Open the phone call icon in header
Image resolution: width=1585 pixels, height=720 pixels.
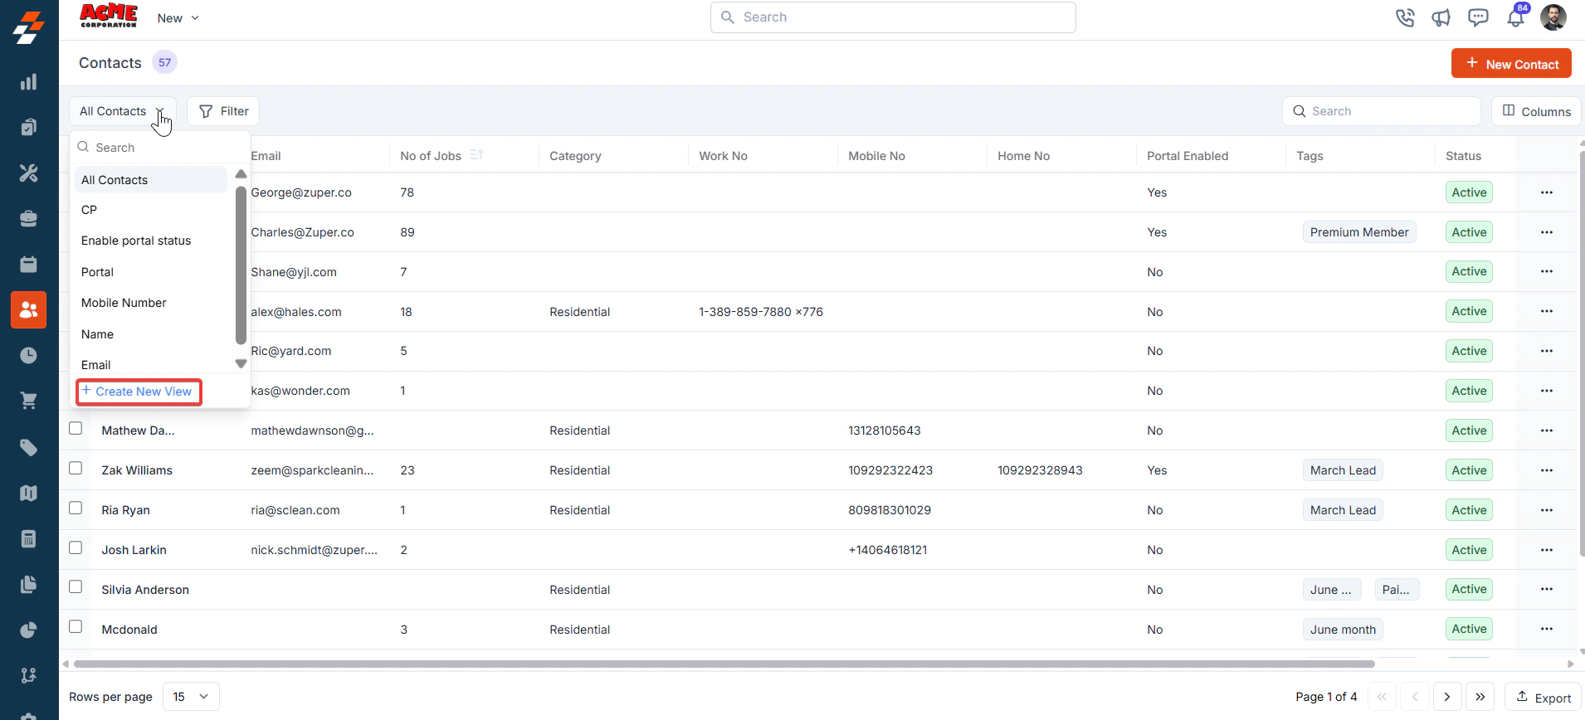[x=1404, y=17]
